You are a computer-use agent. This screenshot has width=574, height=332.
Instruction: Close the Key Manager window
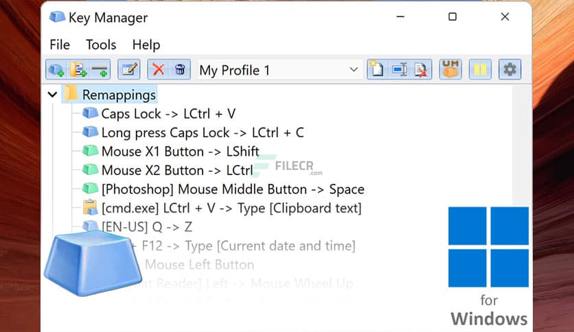[x=505, y=17]
